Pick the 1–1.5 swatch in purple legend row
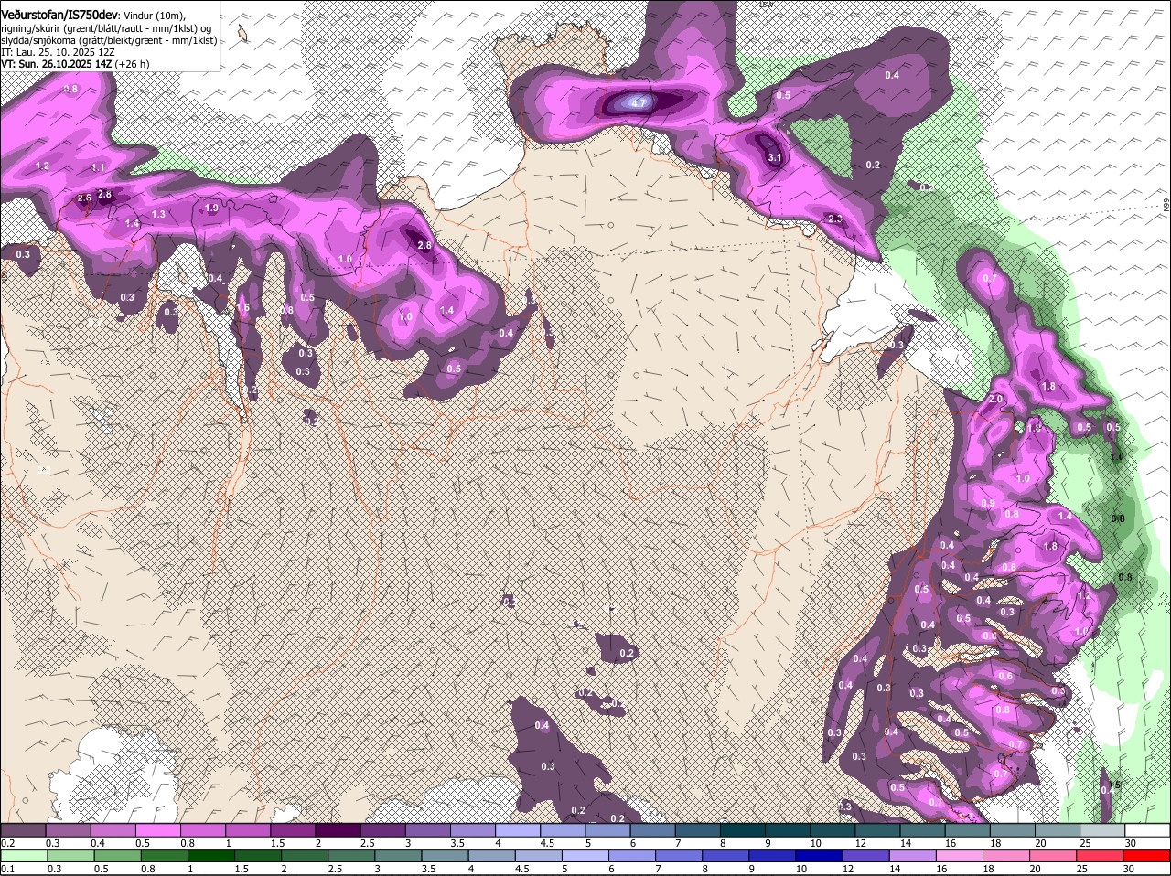This screenshot has width=1171, height=876. point(248,829)
